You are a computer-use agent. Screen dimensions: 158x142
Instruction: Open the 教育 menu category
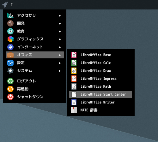(x=35, y=31)
